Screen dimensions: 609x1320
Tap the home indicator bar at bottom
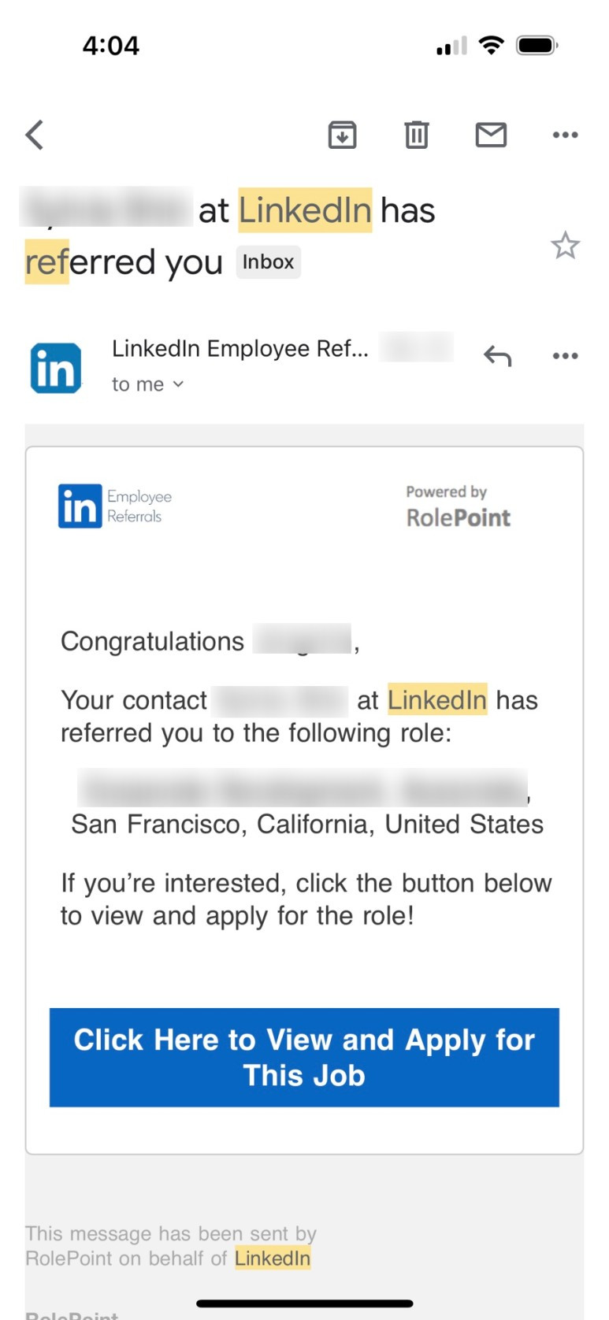click(x=304, y=1303)
